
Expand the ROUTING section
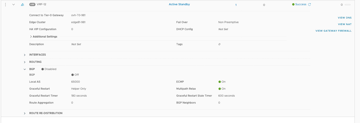pyautogui.click(x=25, y=62)
